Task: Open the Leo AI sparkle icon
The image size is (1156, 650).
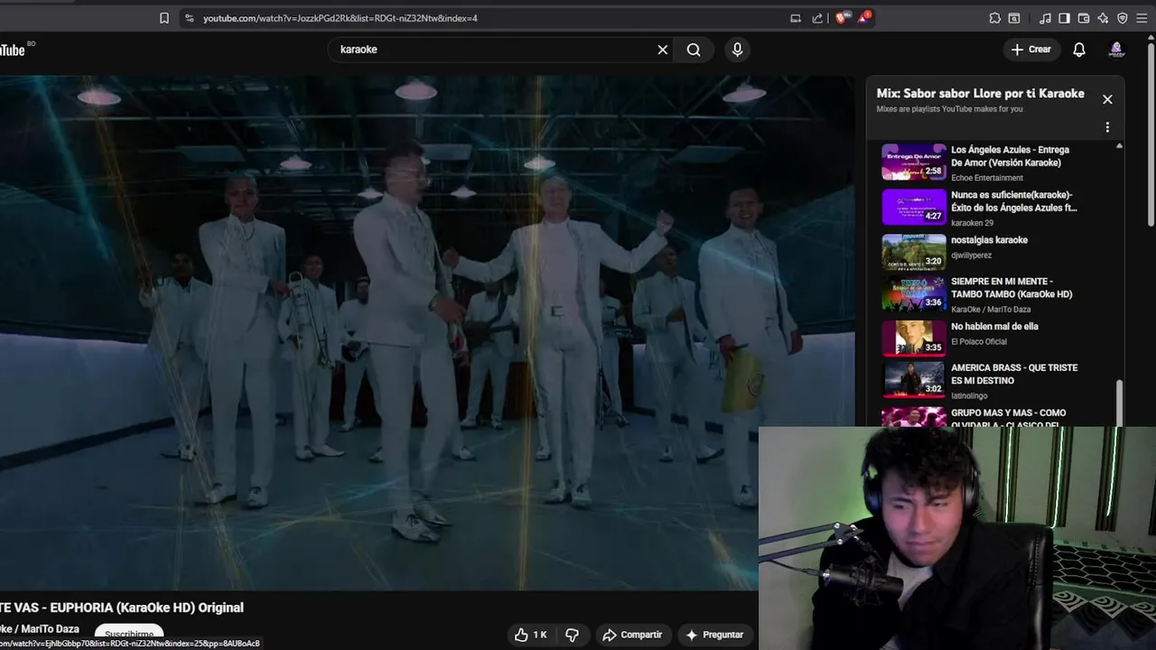Action: [1103, 18]
